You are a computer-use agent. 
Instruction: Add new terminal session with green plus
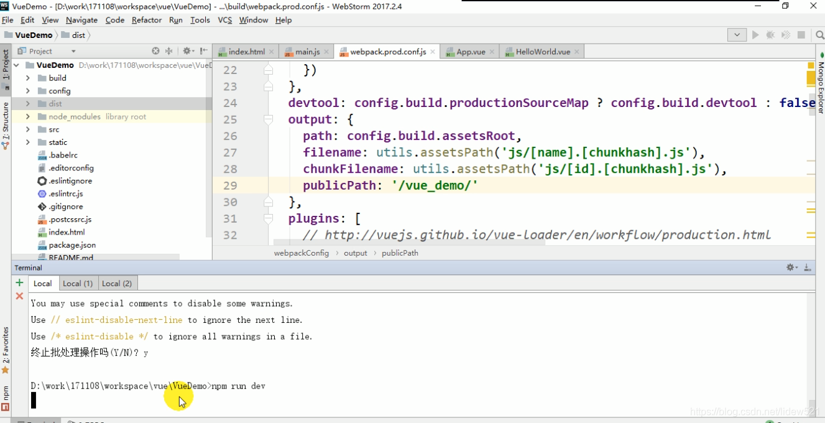point(19,282)
